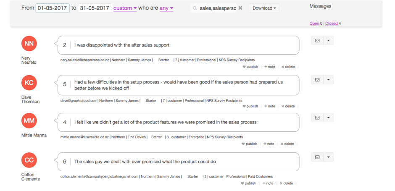Open the dropdown arrow beside Nery Neufeld's envelope
The width and height of the screenshot is (395, 191).
tap(328, 41)
